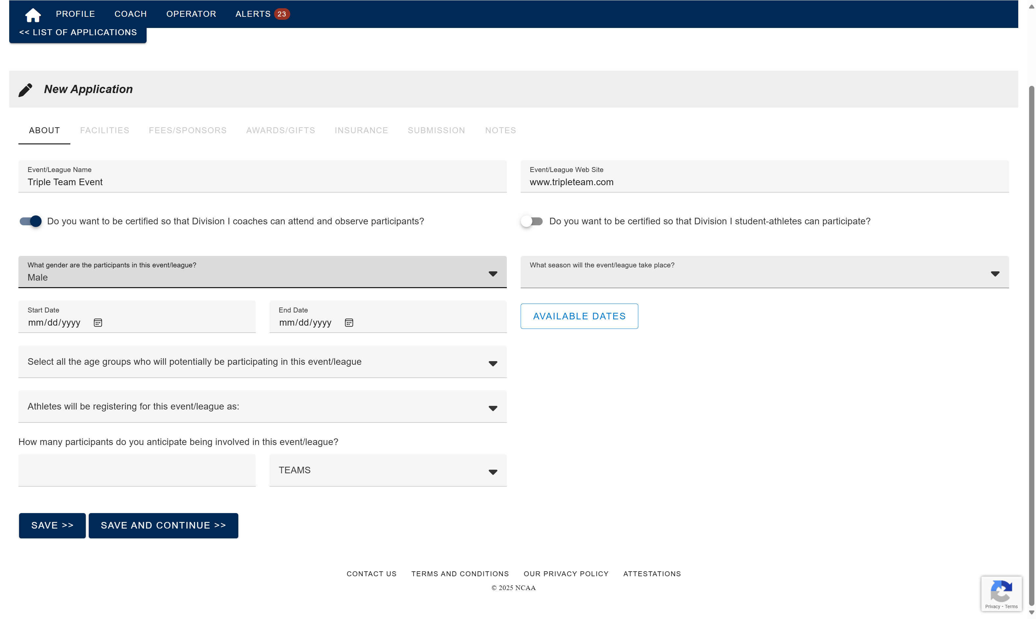
Task: Open OUR PRIVACY POLICY link
Action: [566, 574]
